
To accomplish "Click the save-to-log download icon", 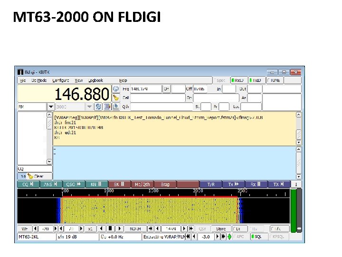I will pyautogui.click(x=115, y=107).
